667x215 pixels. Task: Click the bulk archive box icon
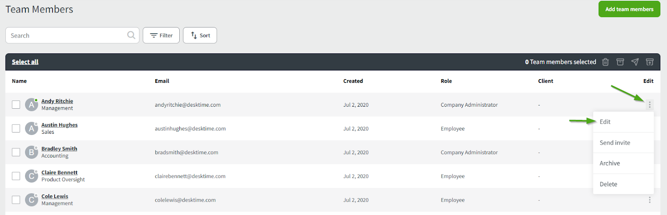click(620, 62)
